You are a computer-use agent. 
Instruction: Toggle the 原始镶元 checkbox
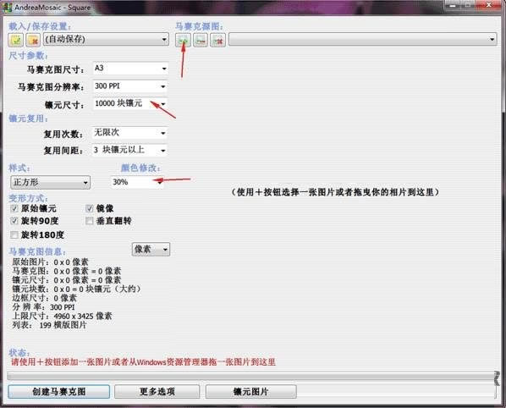pos(14,208)
